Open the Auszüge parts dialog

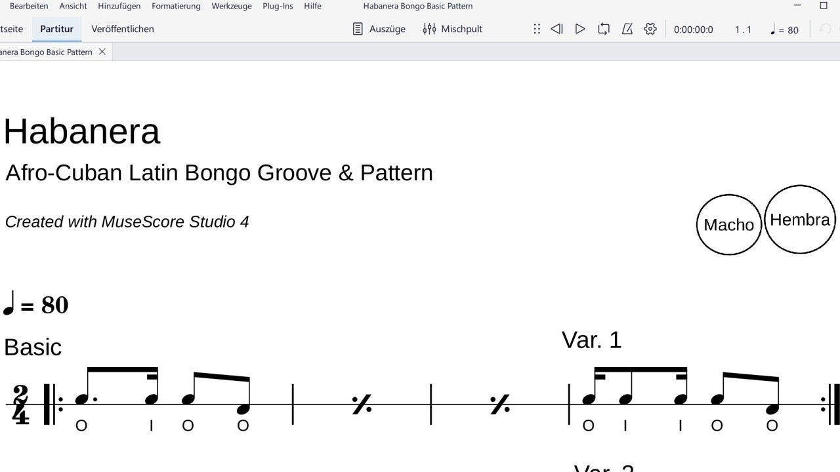pyautogui.click(x=379, y=29)
